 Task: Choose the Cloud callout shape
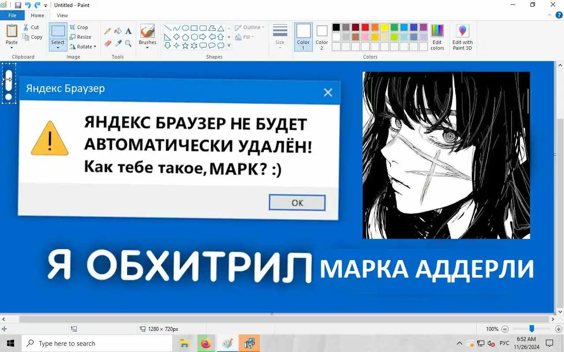click(220, 46)
